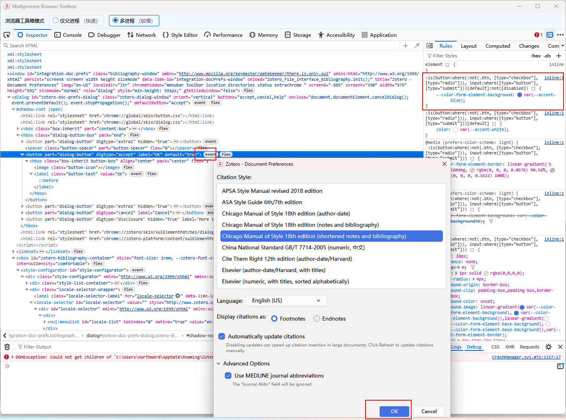Click the eyedropper color picker icon
Screen dimensions: 566x420
(x=417, y=46)
